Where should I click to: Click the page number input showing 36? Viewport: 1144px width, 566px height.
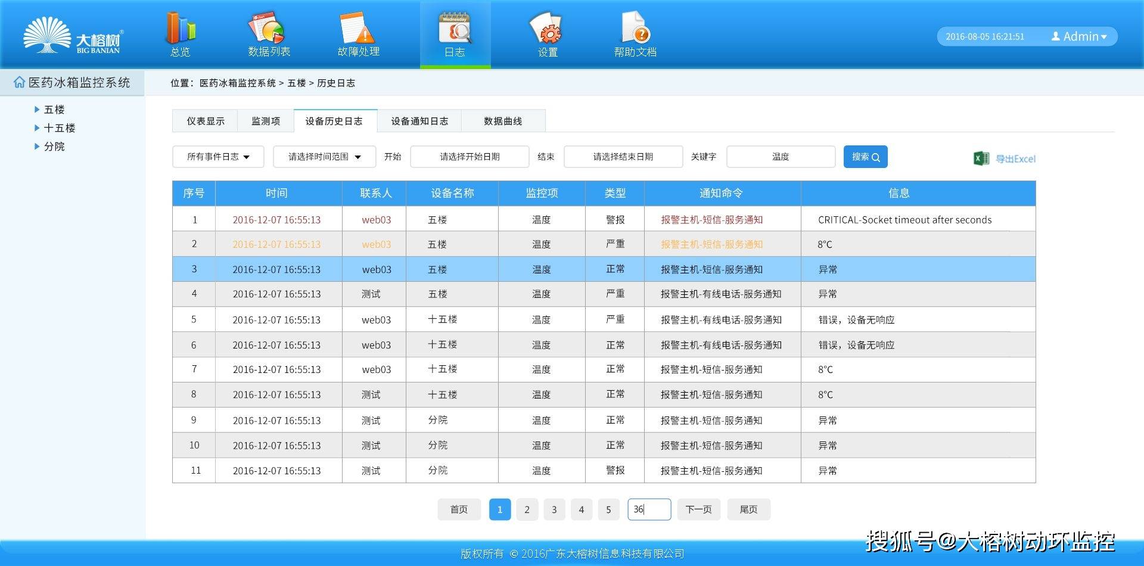(x=649, y=509)
